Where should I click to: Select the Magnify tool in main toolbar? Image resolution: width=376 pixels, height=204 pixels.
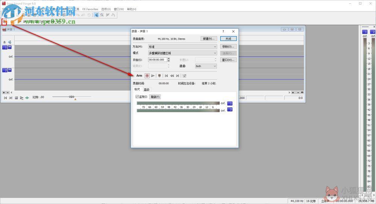pyautogui.click(x=102, y=15)
